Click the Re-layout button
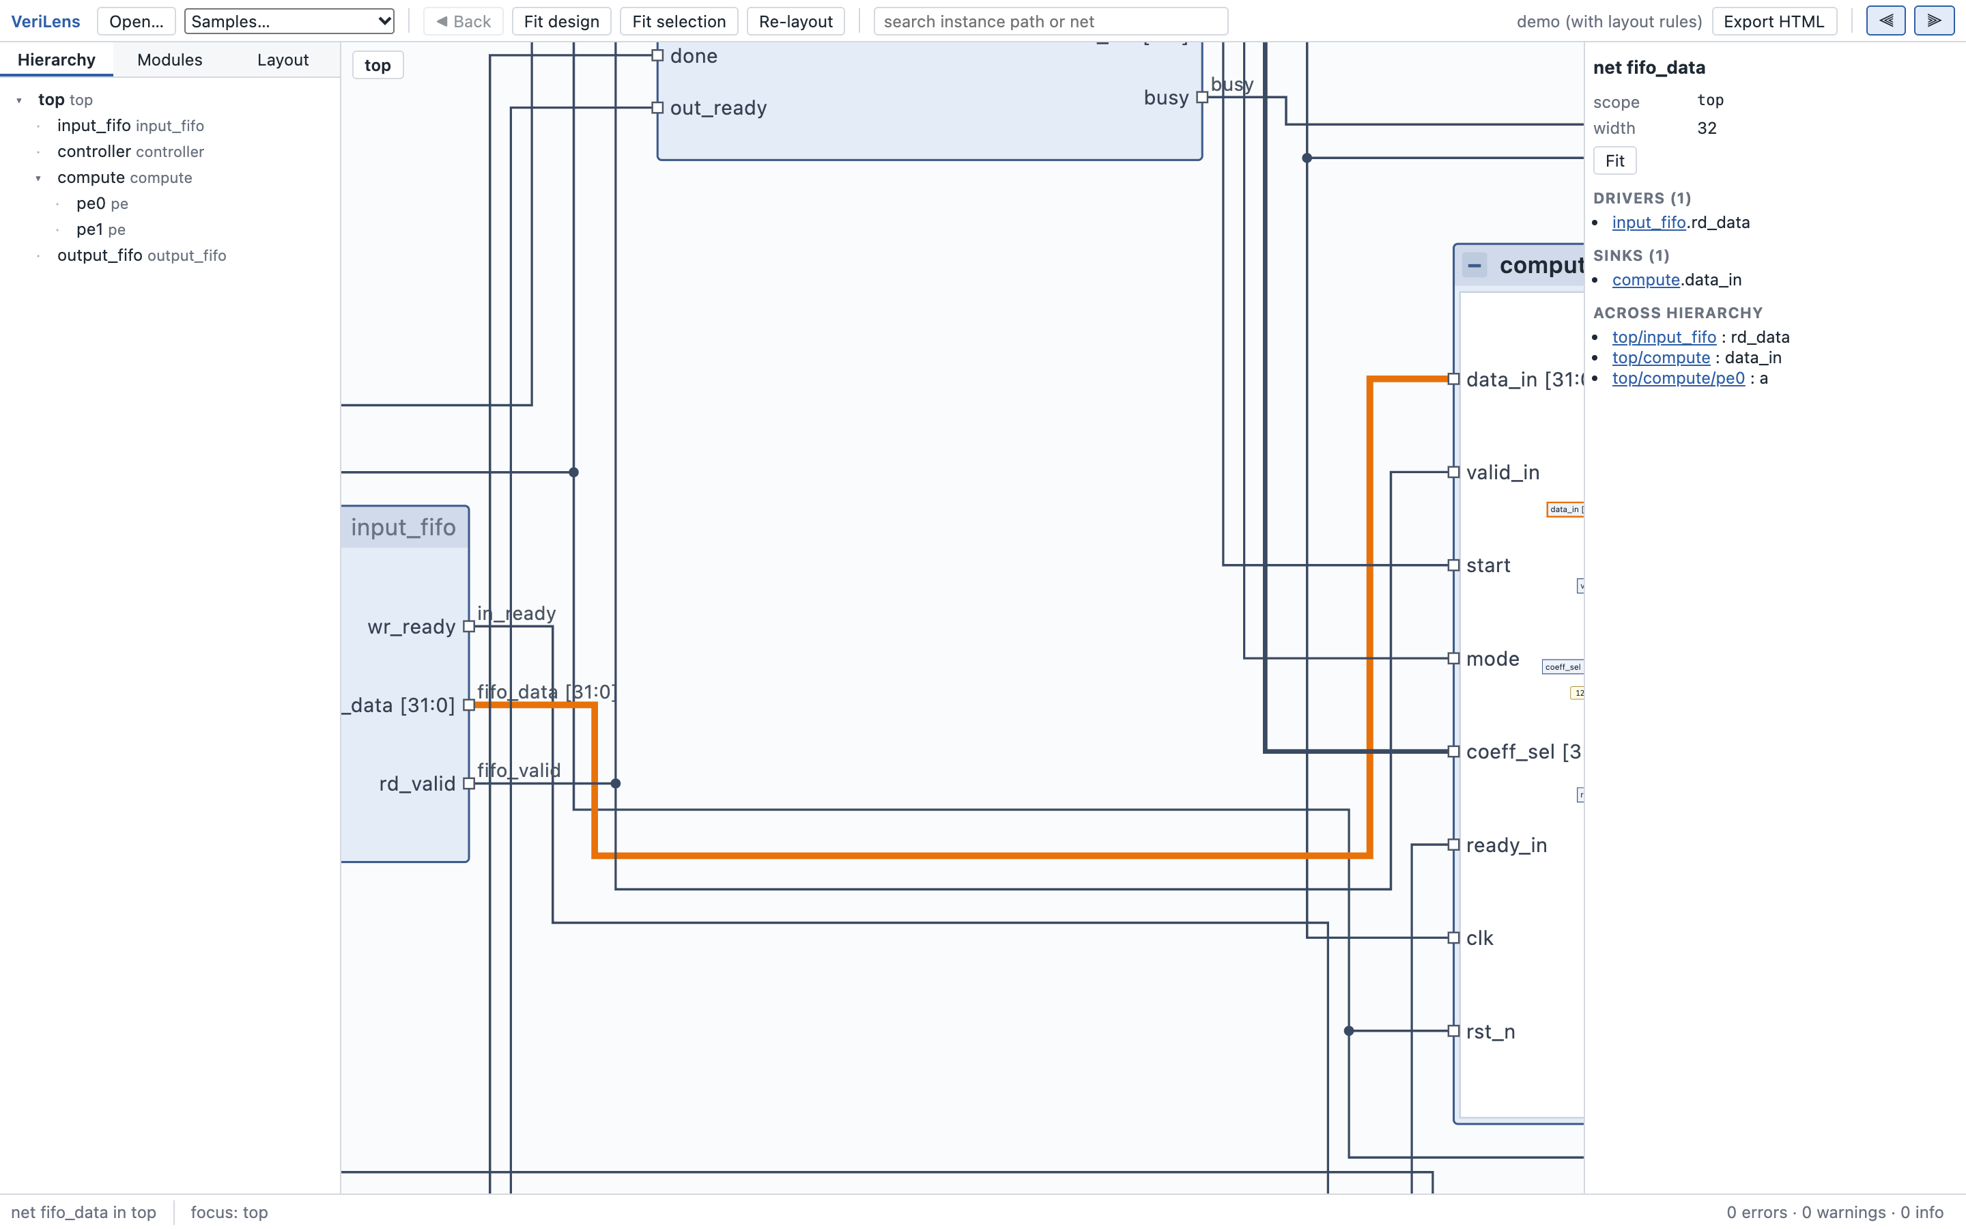Screen dimensions: 1966x1229 click(795, 21)
